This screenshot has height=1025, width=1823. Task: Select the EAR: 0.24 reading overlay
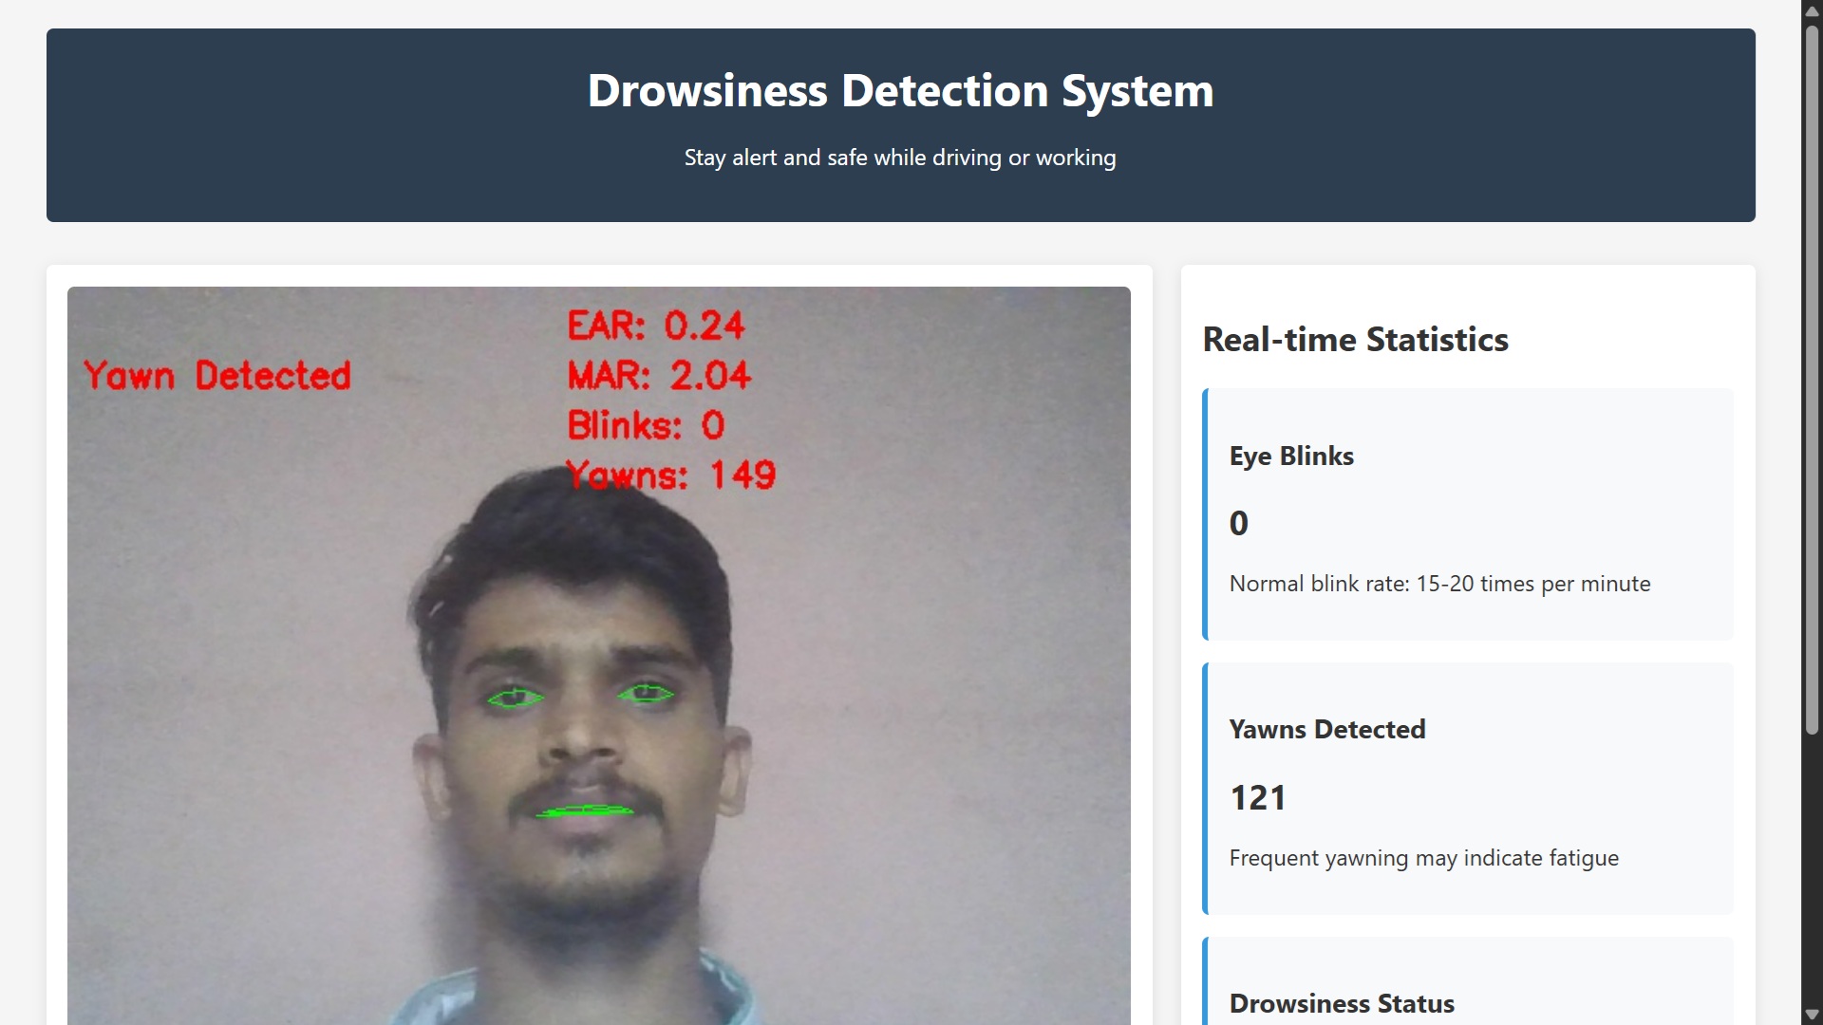[x=655, y=326]
